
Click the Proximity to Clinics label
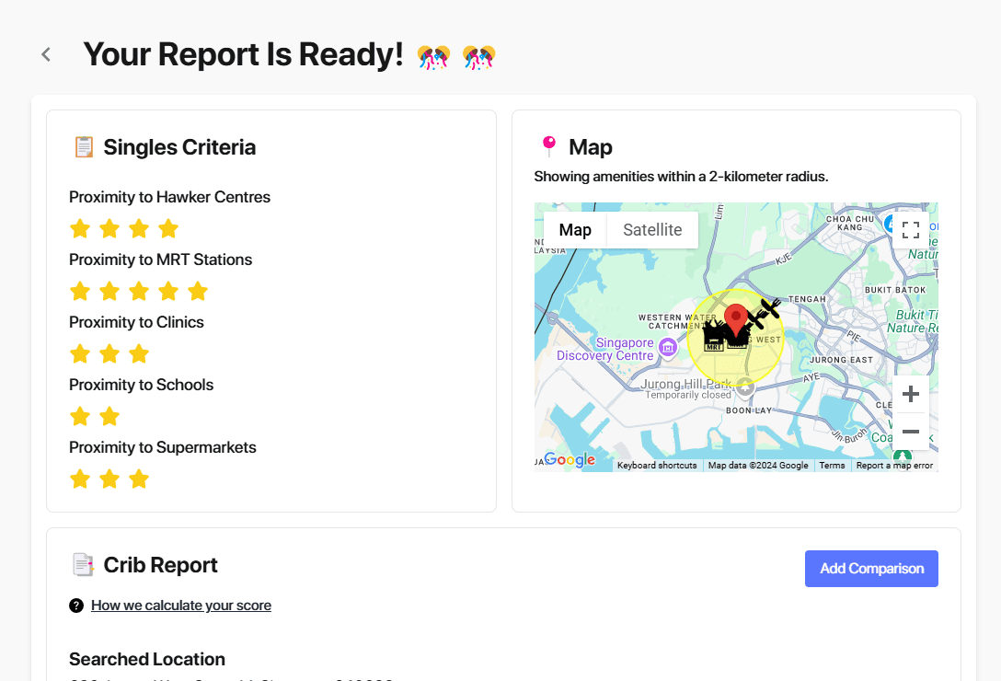coord(136,322)
